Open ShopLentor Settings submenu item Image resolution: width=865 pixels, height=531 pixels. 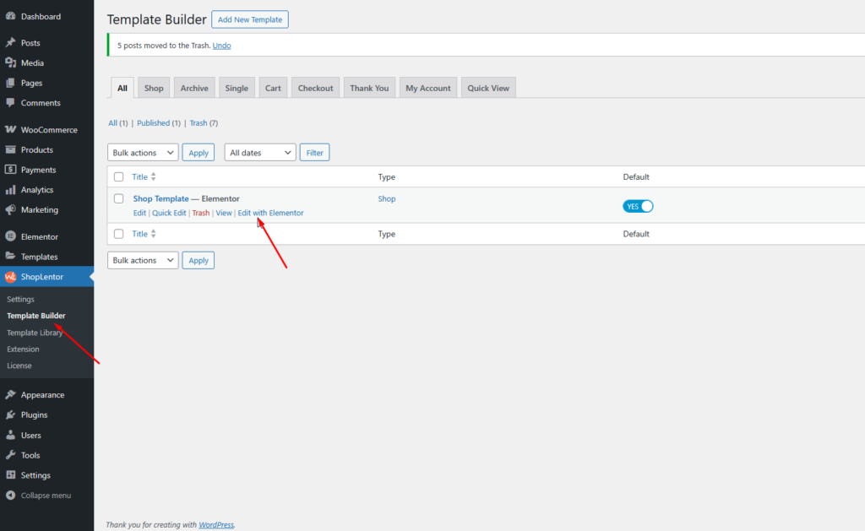[20, 299]
